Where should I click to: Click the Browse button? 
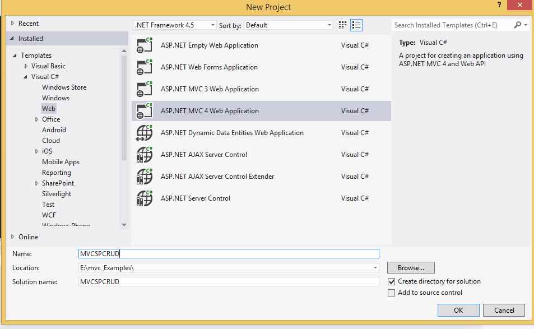click(411, 267)
